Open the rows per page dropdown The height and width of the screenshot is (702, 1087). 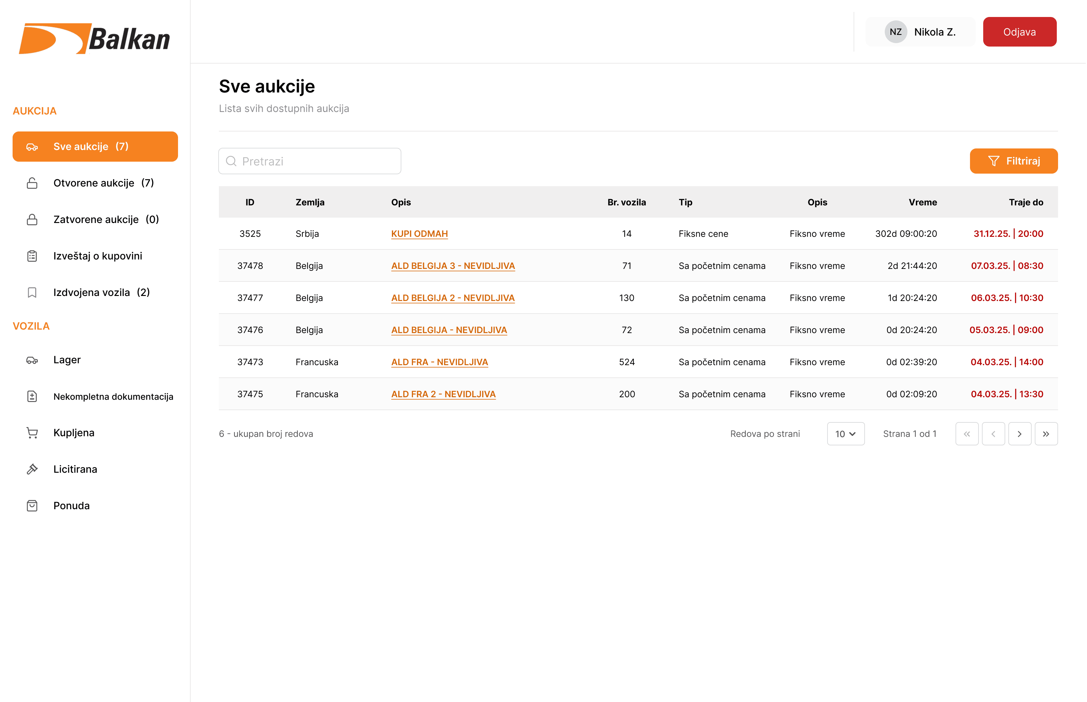pos(845,434)
